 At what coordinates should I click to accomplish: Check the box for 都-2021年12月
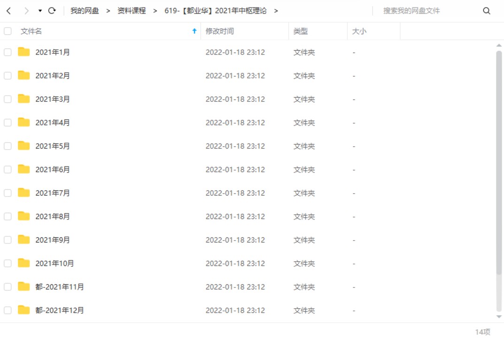click(8, 310)
